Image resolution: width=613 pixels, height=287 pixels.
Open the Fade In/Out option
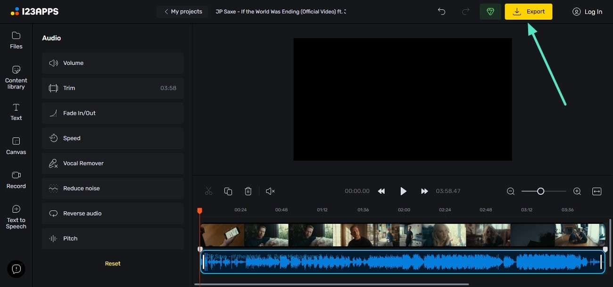pyautogui.click(x=113, y=113)
